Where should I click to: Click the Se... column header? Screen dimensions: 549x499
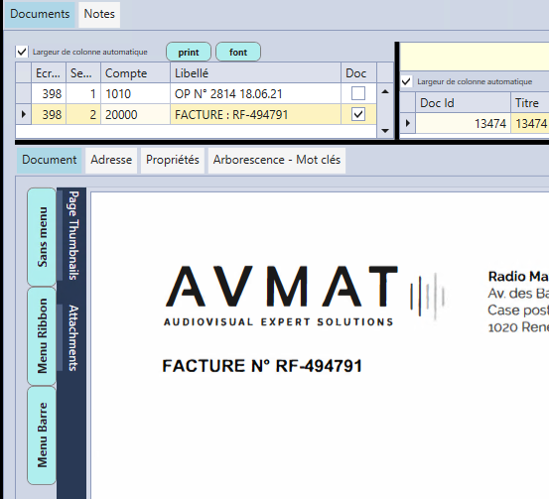[x=83, y=73]
